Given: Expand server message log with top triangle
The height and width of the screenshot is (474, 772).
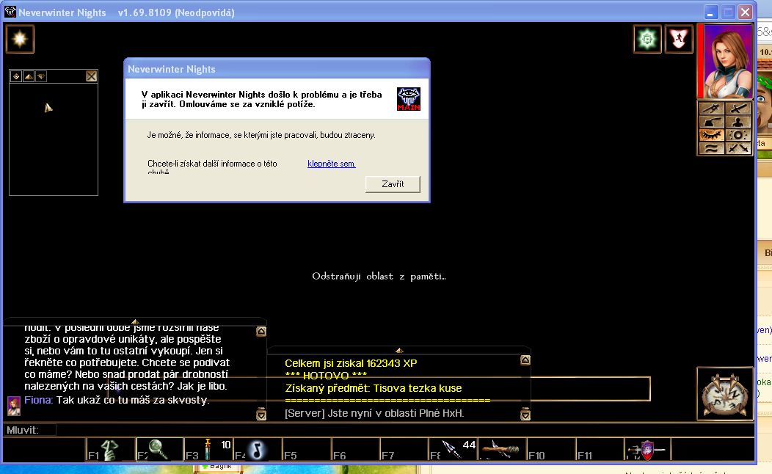Looking at the screenshot, I should 399,351.
